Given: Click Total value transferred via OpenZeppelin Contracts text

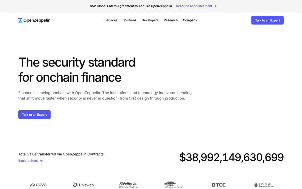Looking at the screenshot, I should [61, 154].
